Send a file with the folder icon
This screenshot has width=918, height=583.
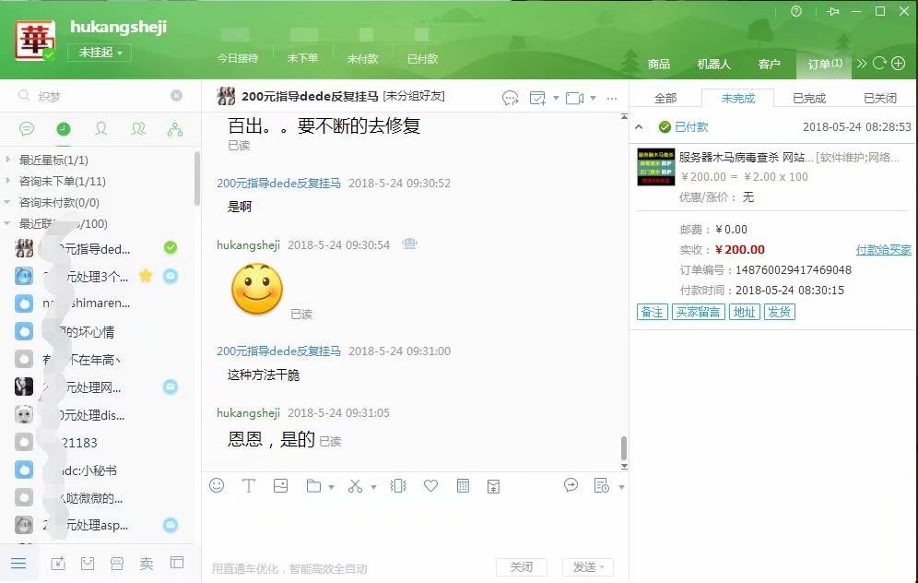313,486
